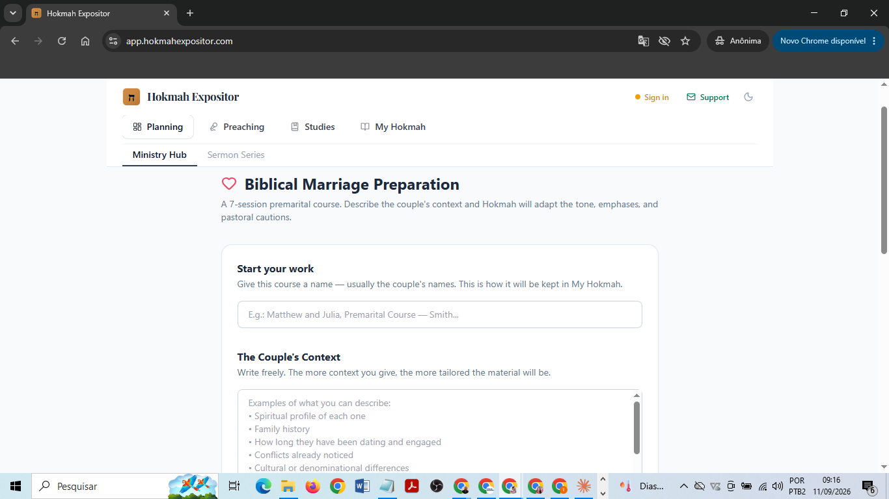
Task: Close the Hokmah Expositor browser tab
Action: pyautogui.click(x=167, y=13)
